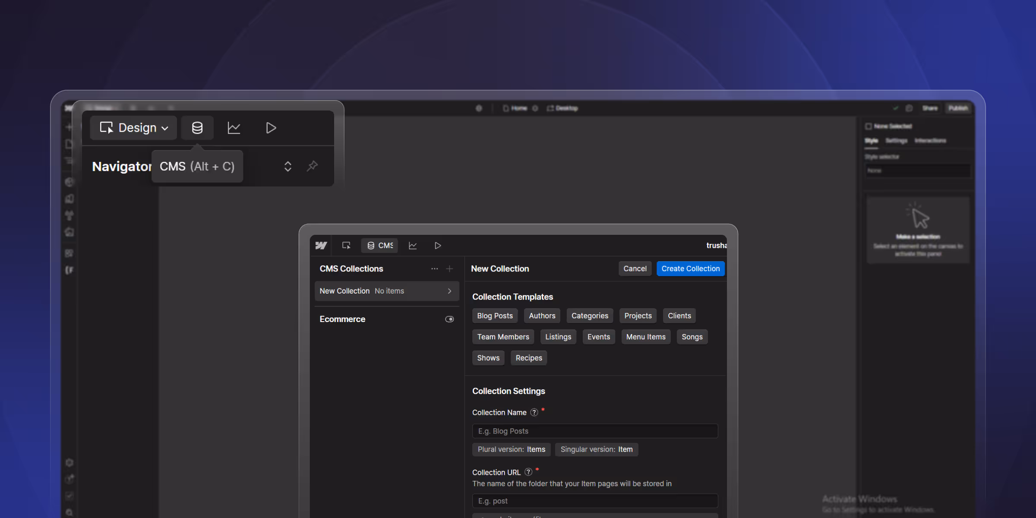Viewport: 1036px width, 518px height.
Task: Toggle visibility of the Ecommerce section
Action: pos(449,319)
